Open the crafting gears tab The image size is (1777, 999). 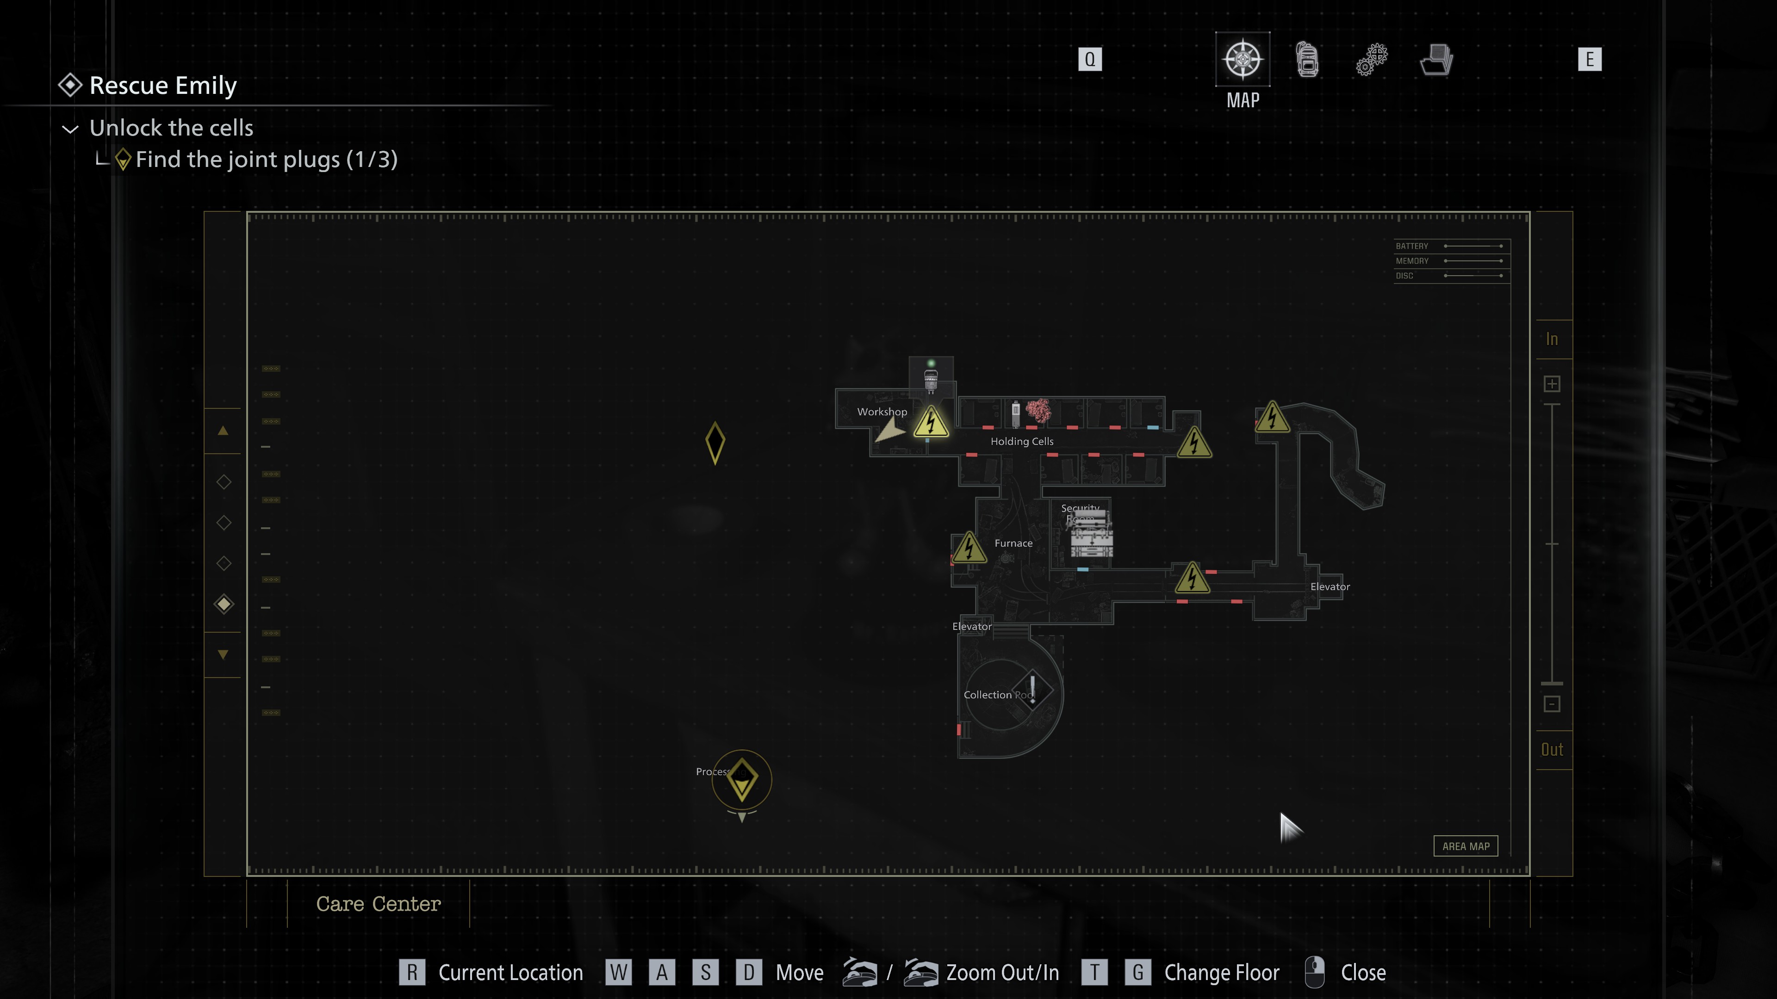point(1371,59)
